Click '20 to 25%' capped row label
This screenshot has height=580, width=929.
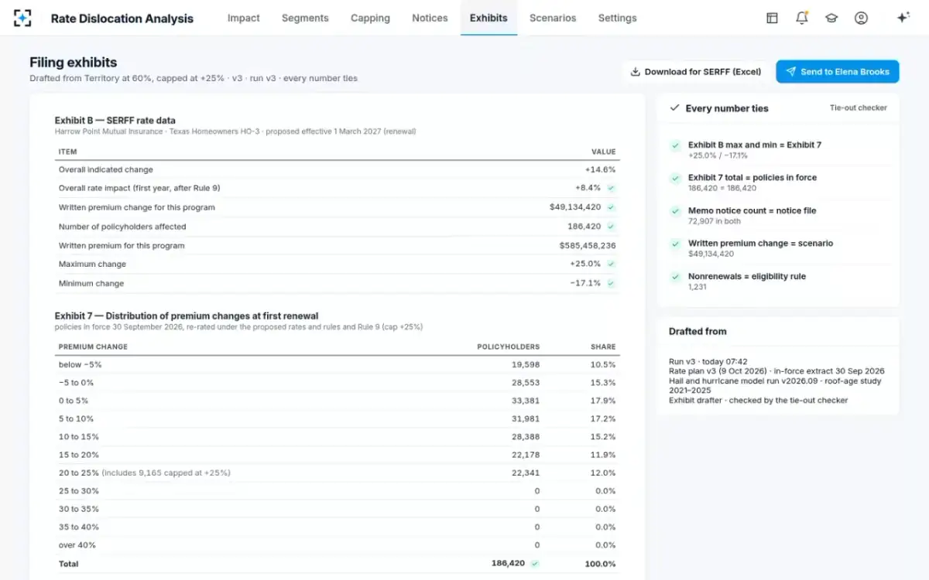(145, 473)
